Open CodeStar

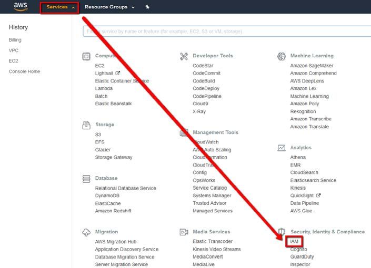tap(203, 66)
